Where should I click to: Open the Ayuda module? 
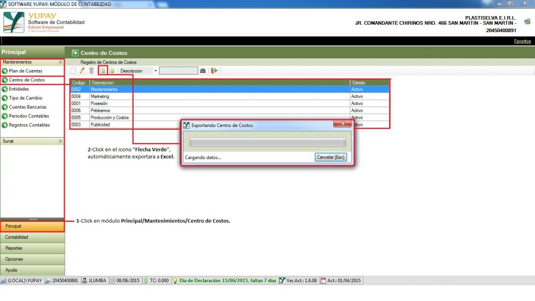[x=32, y=270]
